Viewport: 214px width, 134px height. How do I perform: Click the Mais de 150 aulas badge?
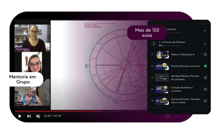147,33
